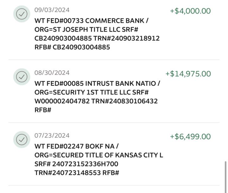The height and width of the screenshot is (193, 228).
Task: Tap the checkmark icon for the 08/30/2024 transaction
Action: [22, 77]
